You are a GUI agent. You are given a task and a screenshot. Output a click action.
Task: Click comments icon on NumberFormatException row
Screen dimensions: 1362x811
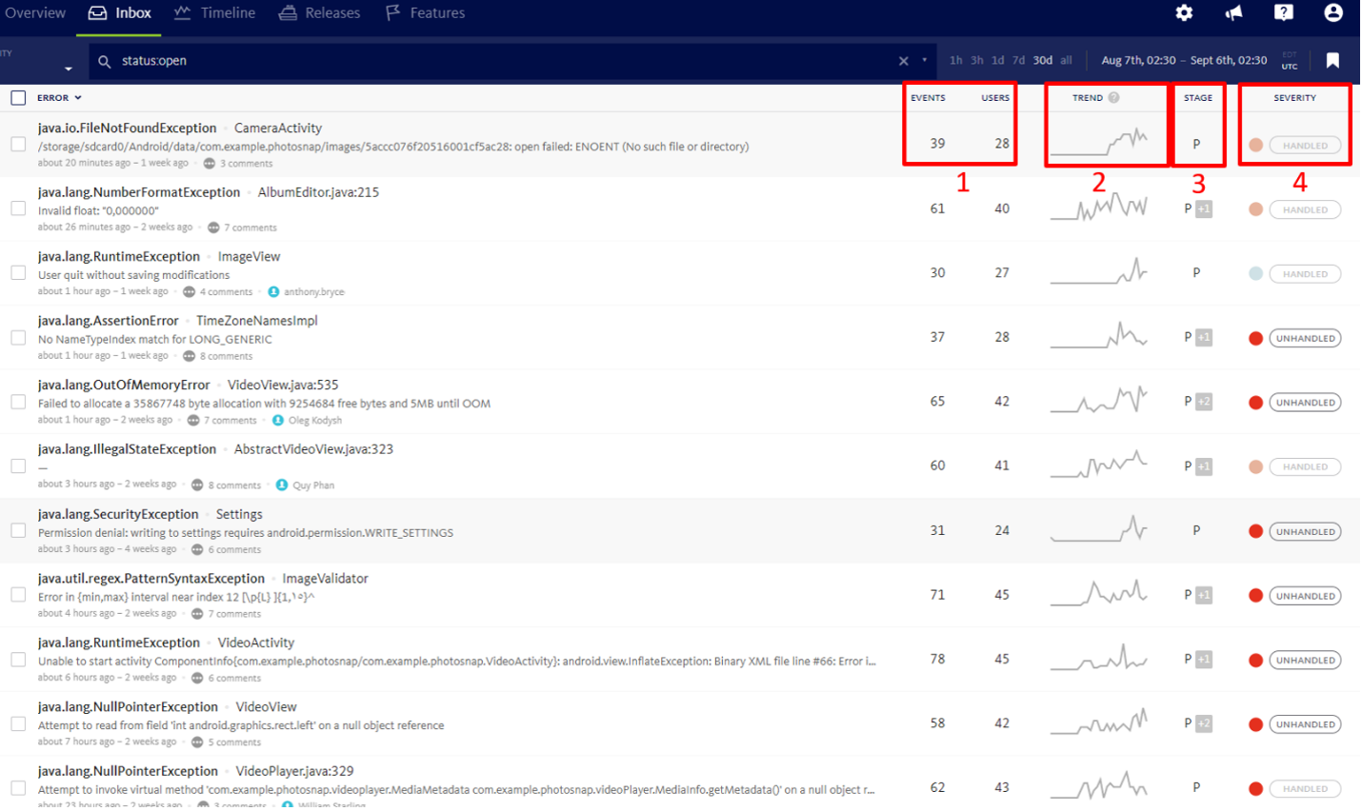[x=213, y=227]
